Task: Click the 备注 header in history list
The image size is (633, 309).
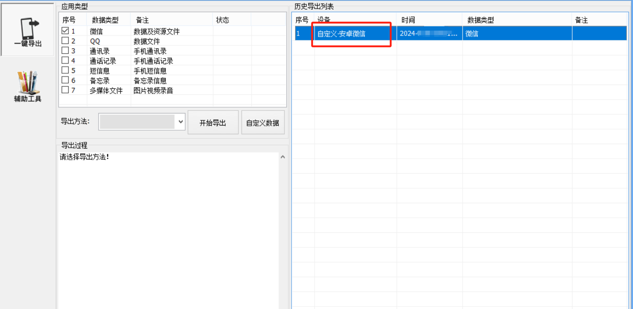Action: point(581,20)
